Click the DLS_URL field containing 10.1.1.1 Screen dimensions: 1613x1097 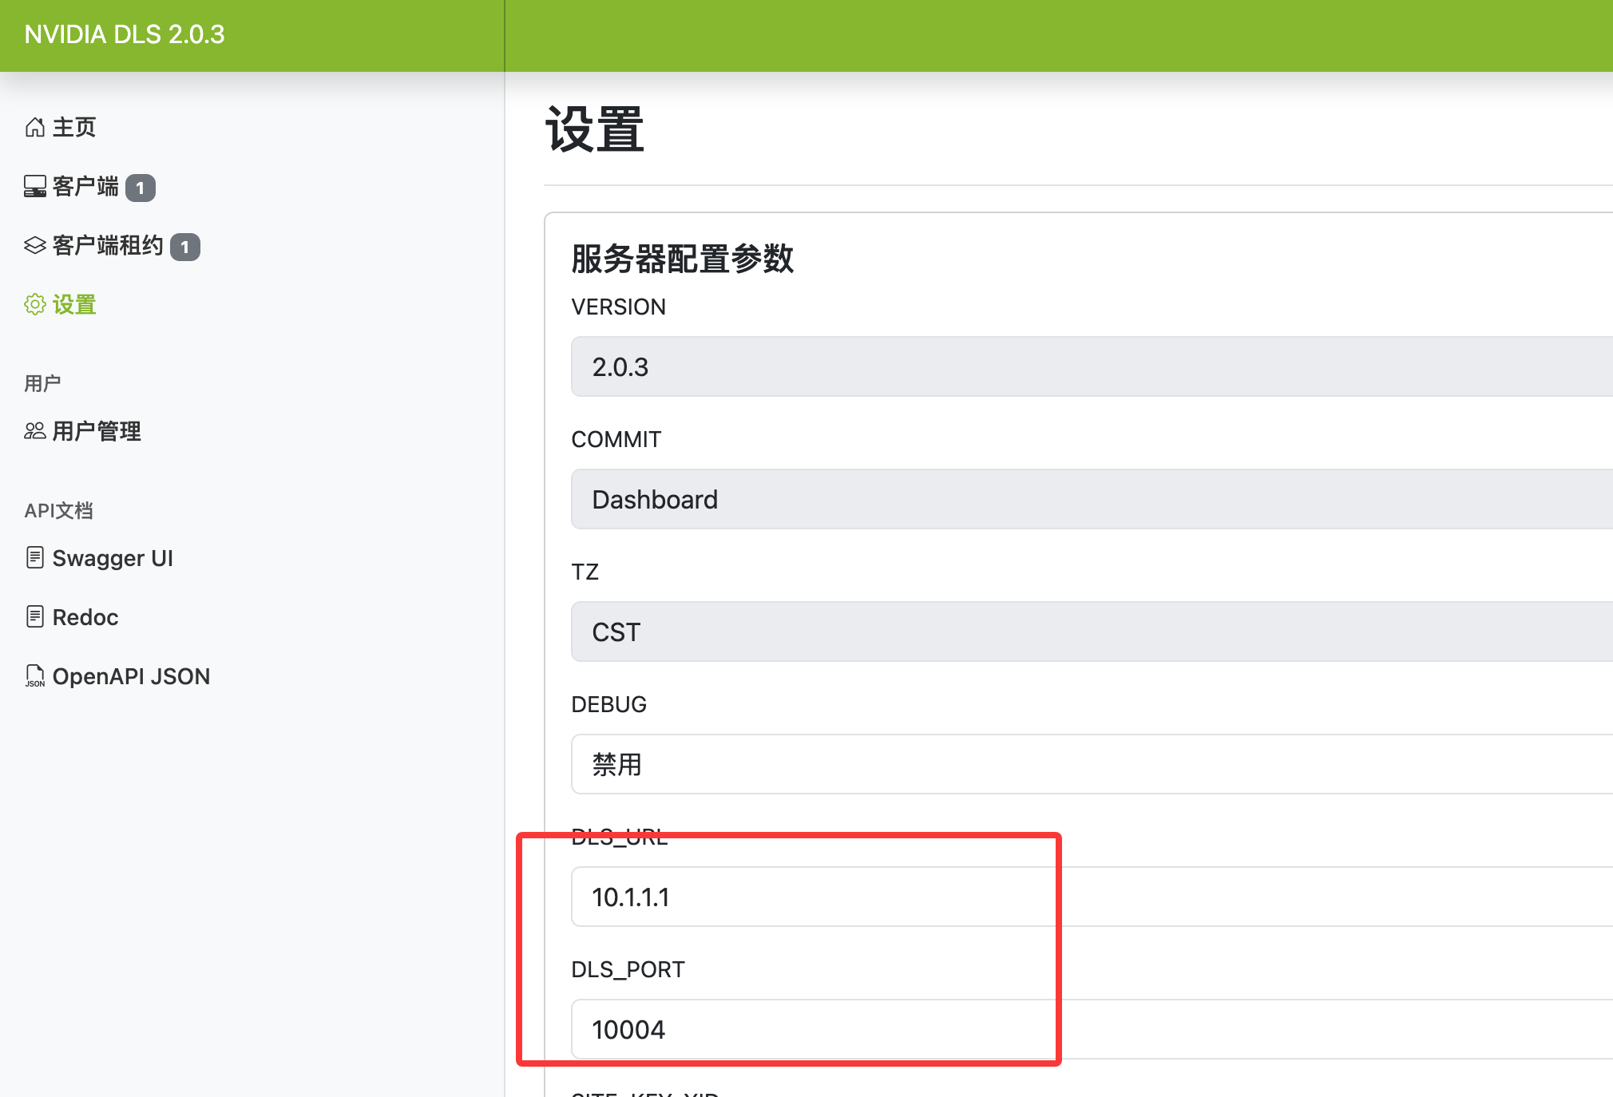[x=1091, y=897]
